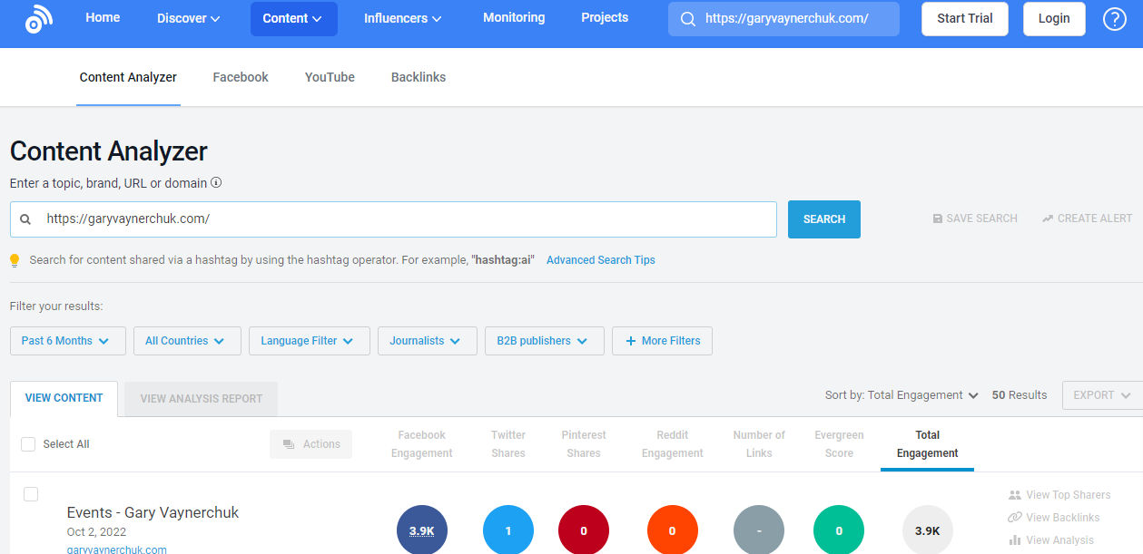Select the Content Analyzer tab
The image size is (1143, 554).
point(128,77)
